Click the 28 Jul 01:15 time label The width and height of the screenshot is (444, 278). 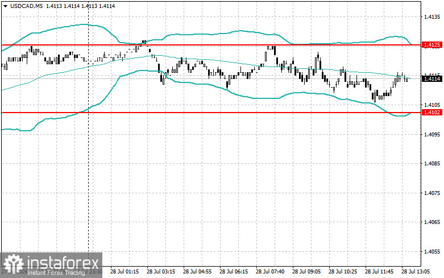125,272
